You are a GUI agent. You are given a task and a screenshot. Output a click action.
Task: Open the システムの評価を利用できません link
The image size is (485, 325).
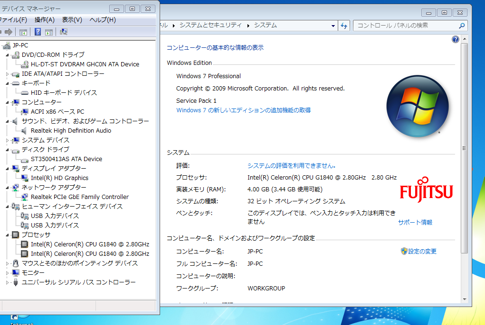point(292,166)
